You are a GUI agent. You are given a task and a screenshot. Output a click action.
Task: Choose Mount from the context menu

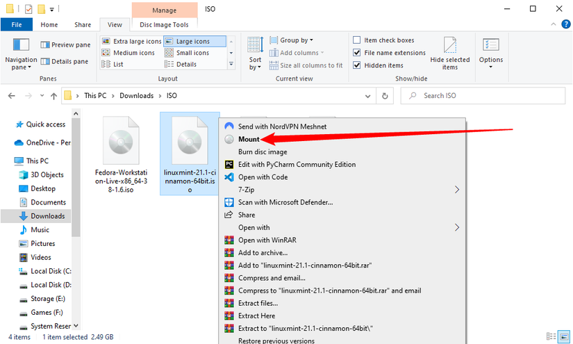pyautogui.click(x=249, y=139)
